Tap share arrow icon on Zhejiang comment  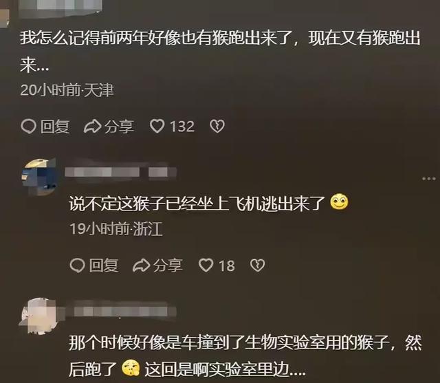pyautogui.click(x=142, y=265)
